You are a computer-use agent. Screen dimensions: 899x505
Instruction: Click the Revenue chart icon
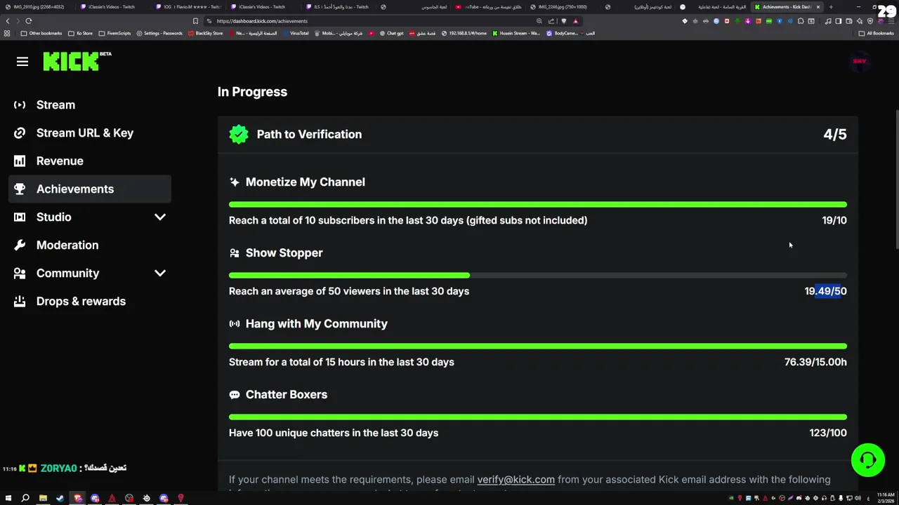click(x=20, y=161)
